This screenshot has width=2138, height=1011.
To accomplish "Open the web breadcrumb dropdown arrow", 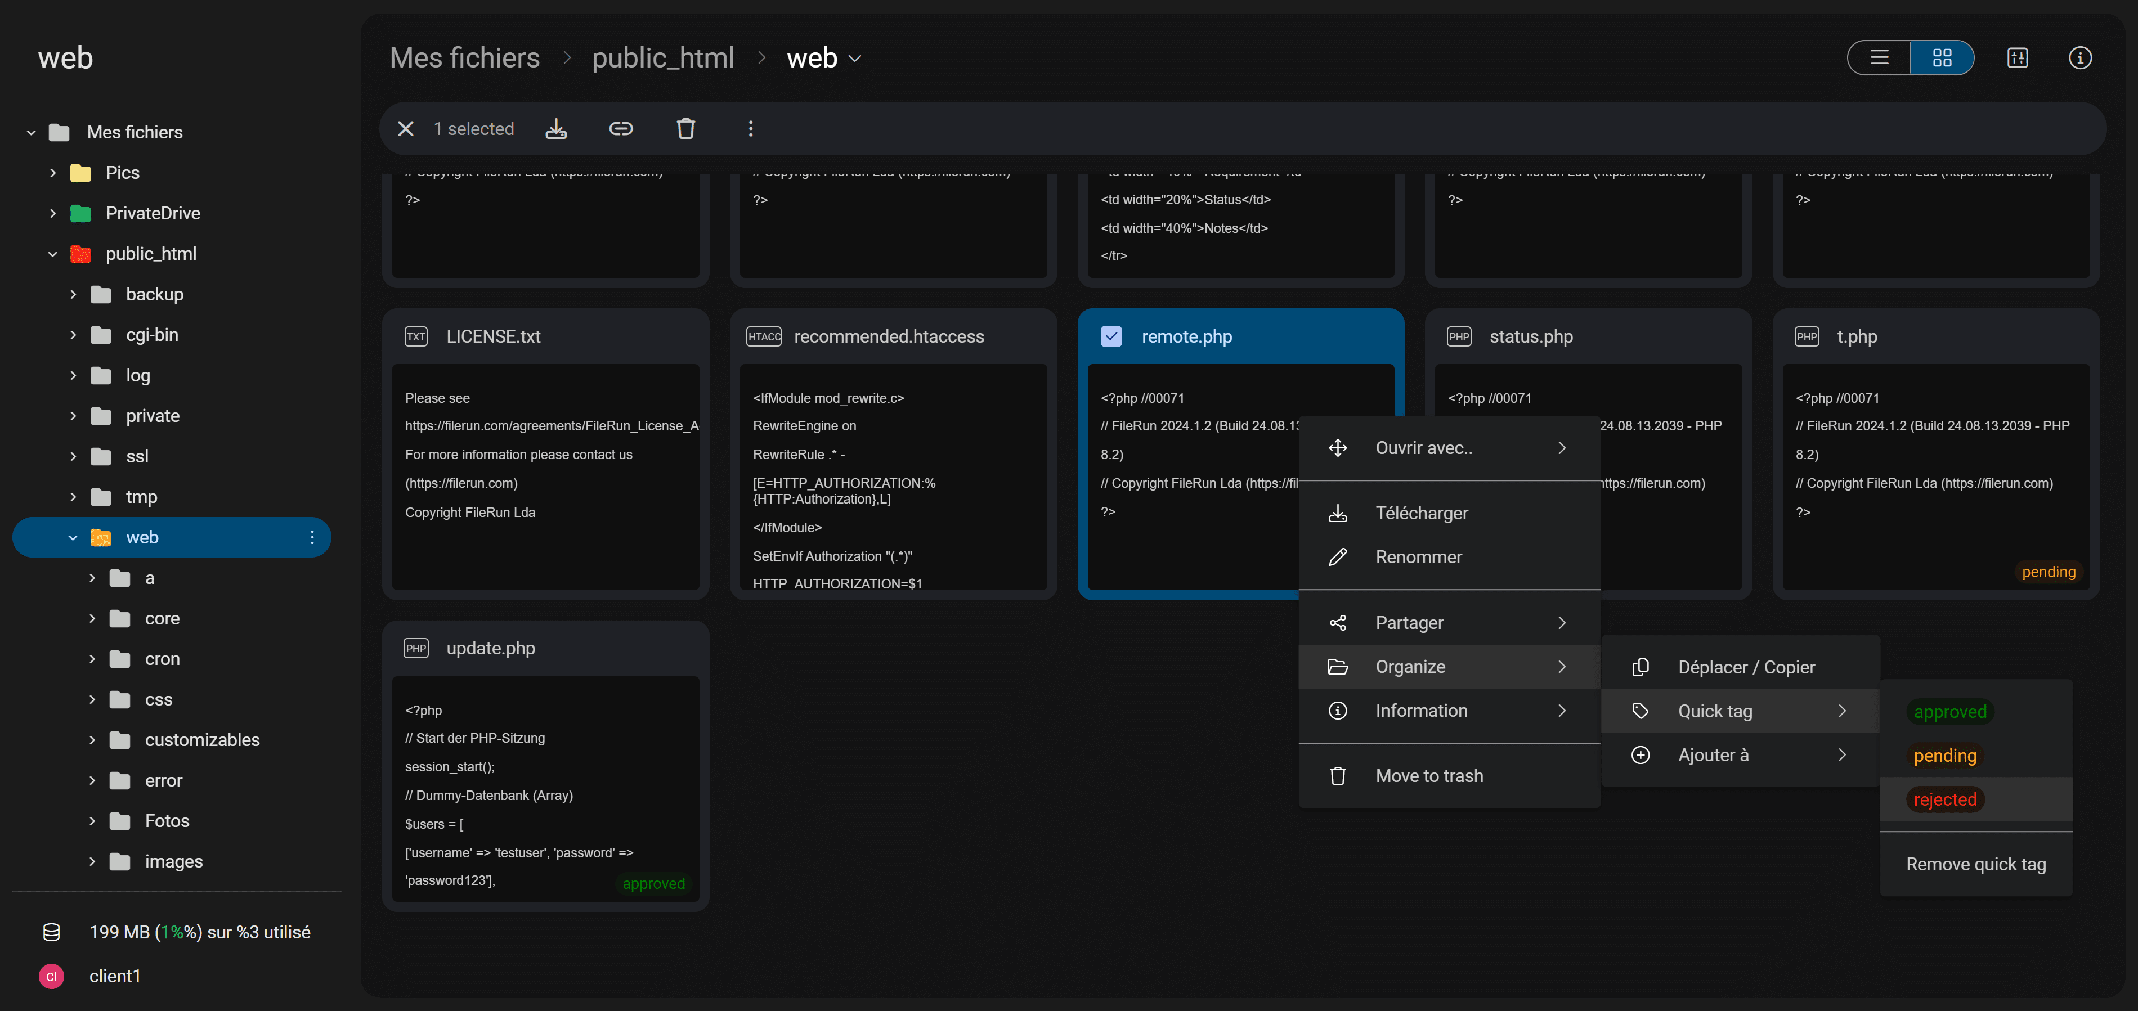I will 855,59.
